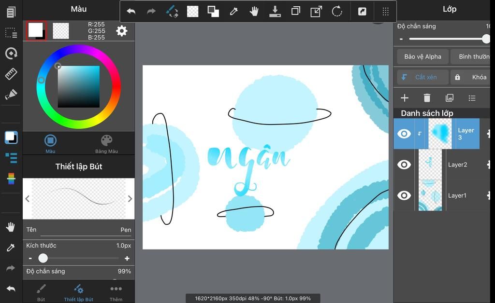Open the brush list icon in left sidebar
Viewport: 495px width, 303px height.
pos(11,158)
